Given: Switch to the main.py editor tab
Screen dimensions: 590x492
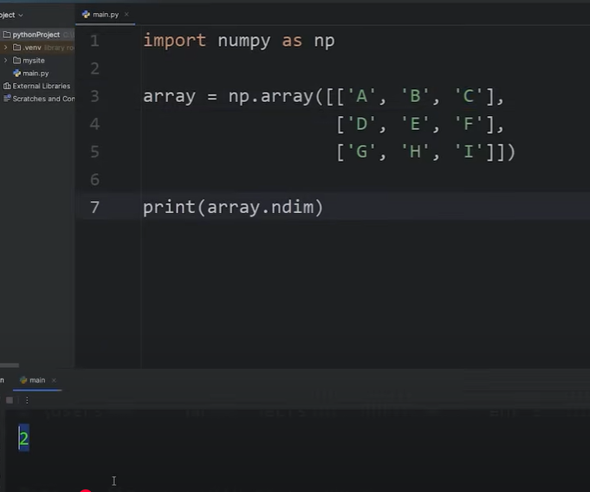Looking at the screenshot, I should pyautogui.click(x=102, y=15).
